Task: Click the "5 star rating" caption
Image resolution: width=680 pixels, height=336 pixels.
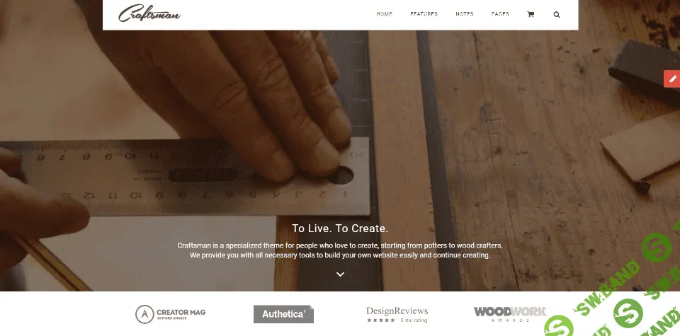Action: pos(414,320)
